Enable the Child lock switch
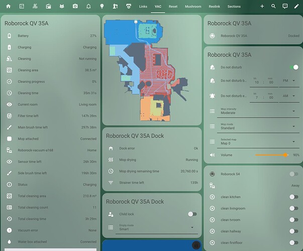303x251 pixels. point(192,214)
